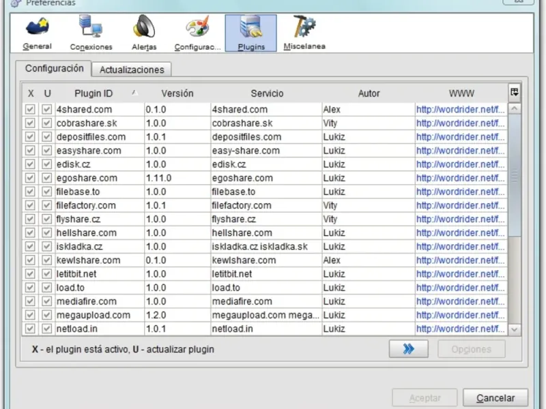
Task: Disable the X checkbox for megaupload.com
Action: click(x=31, y=315)
